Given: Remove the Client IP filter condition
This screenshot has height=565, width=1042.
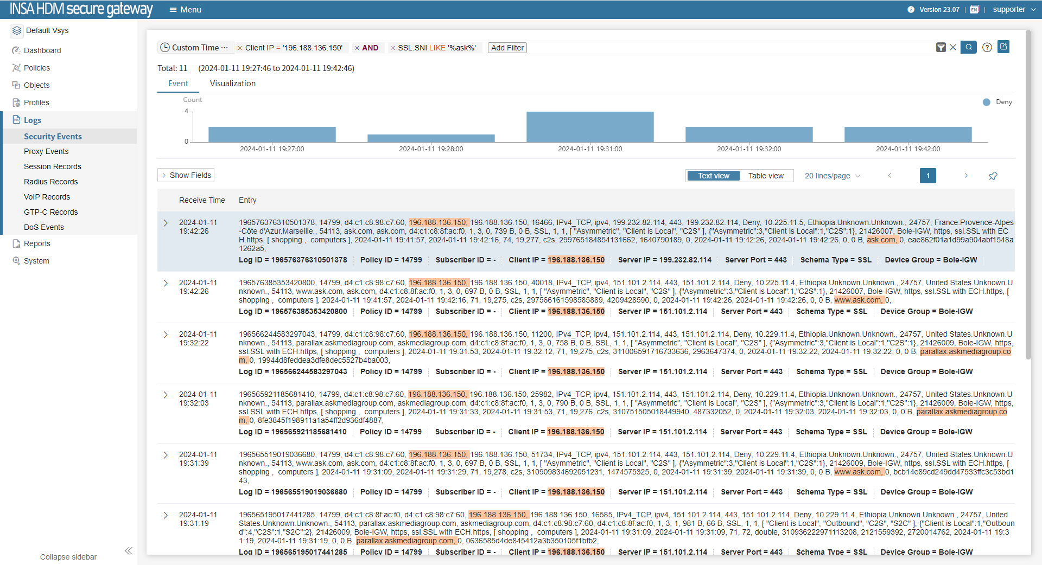Looking at the screenshot, I should 240,48.
